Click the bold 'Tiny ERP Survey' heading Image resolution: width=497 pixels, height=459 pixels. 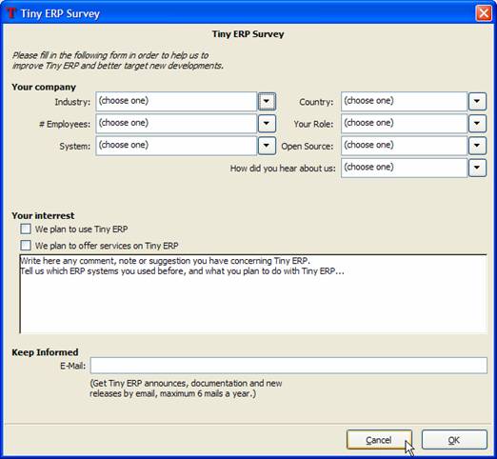tap(248, 34)
